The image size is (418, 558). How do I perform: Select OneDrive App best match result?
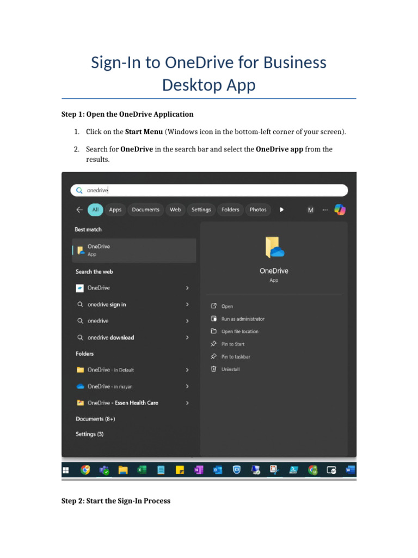[x=134, y=250]
